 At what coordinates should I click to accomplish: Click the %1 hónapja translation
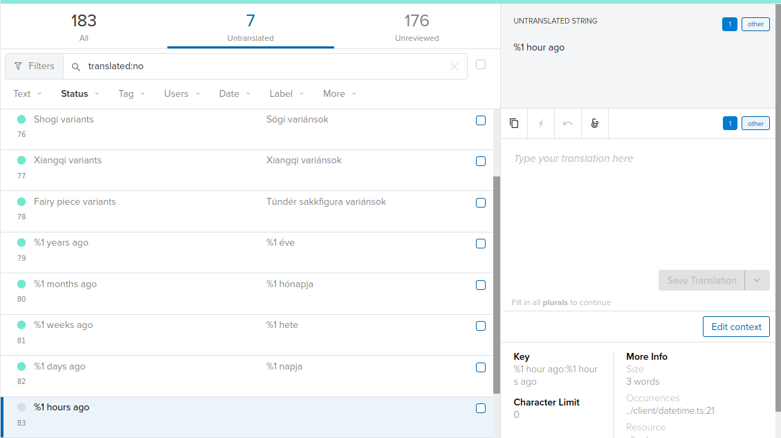(290, 284)
